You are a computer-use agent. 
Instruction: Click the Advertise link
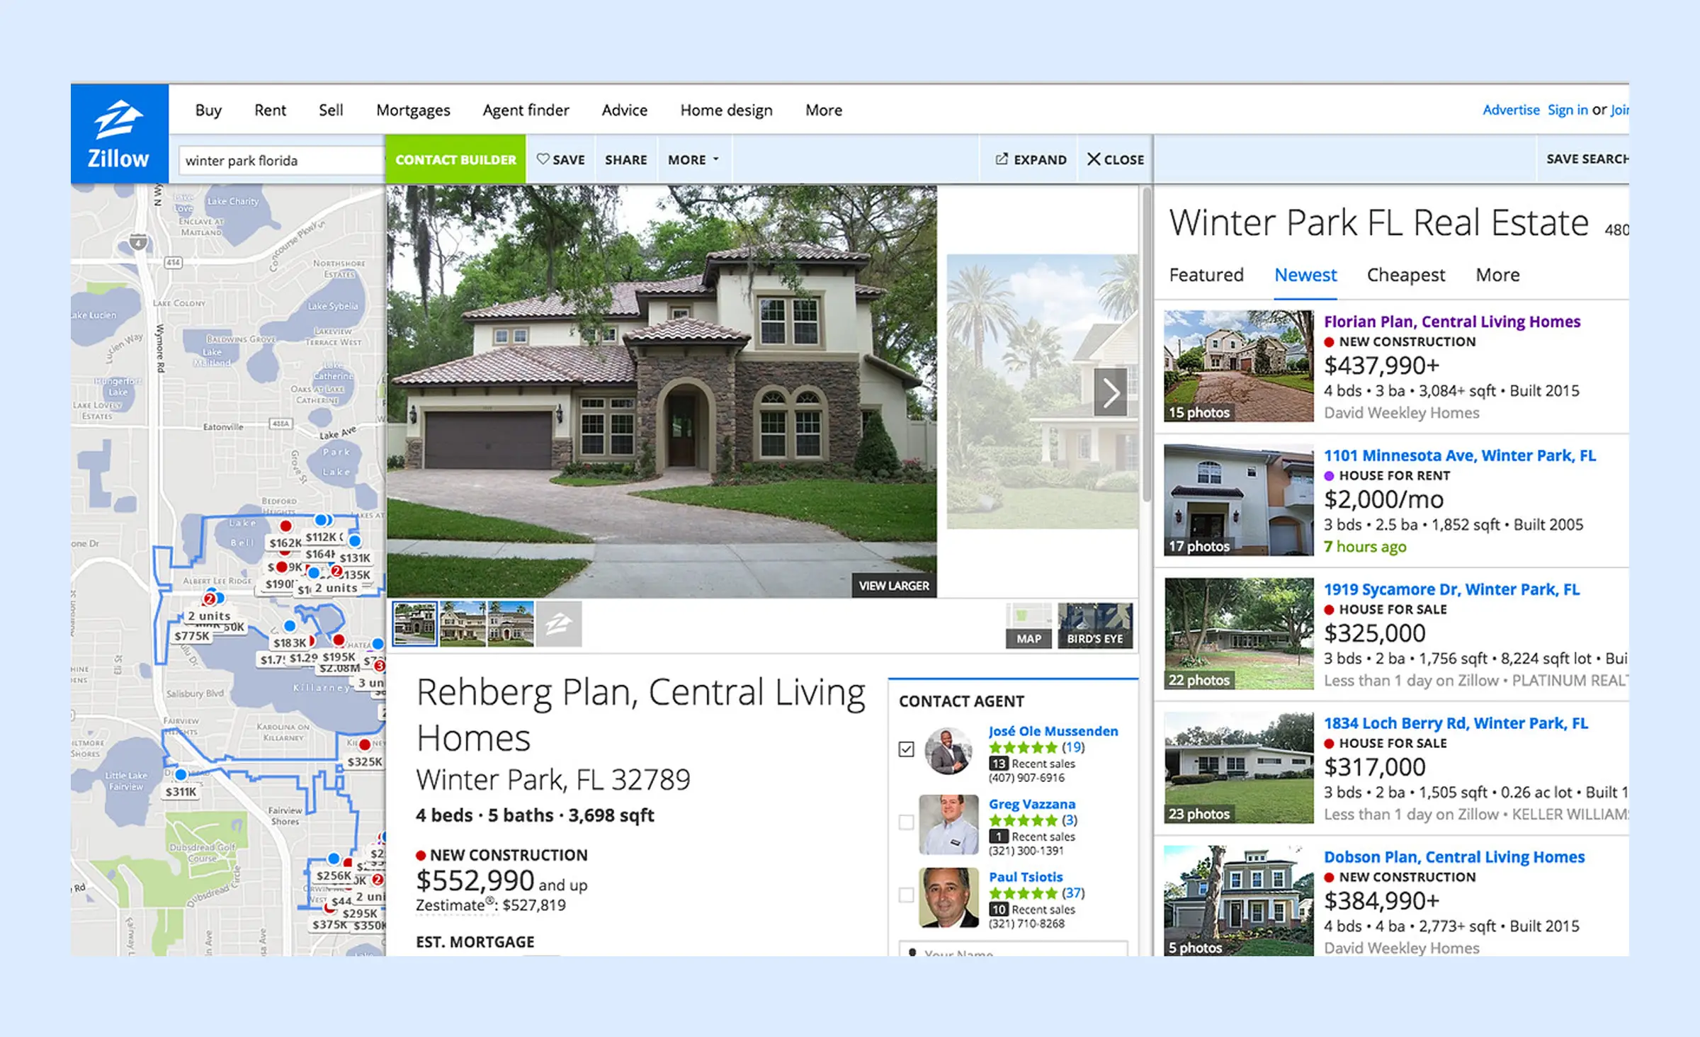(x=1511, y=110)
